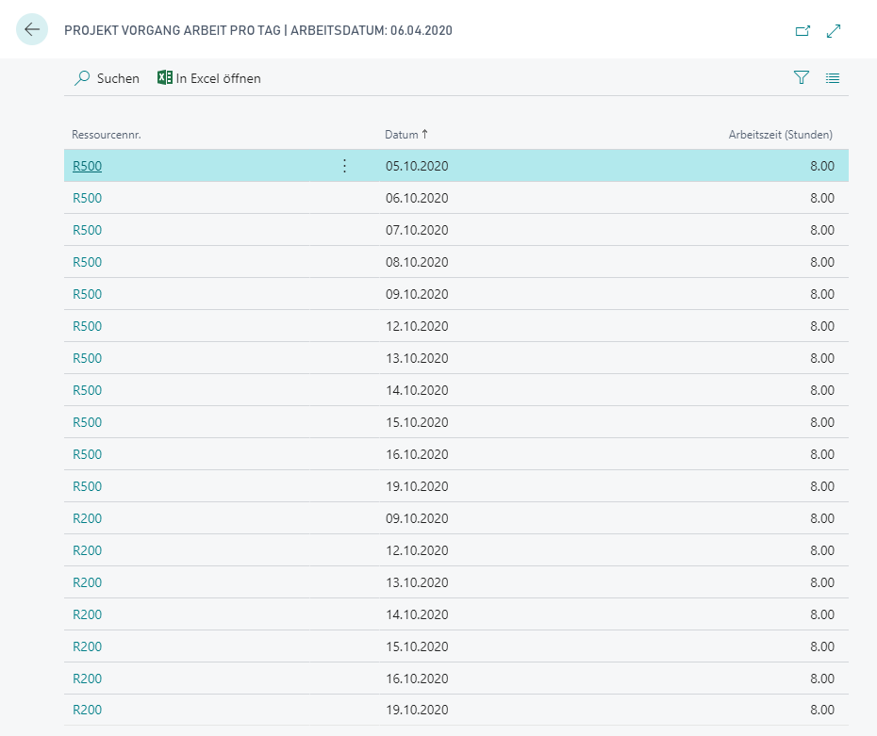Viewport: 877px width, 736px height.
Task: Open R200 link dated 09.10.2020
Action: point(88,518)
